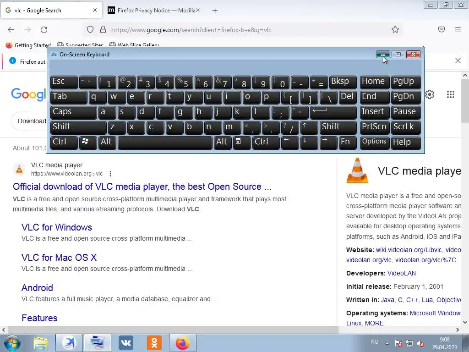
Task: Click the Options key on On-Screen Keyboard
Action: 375,142
